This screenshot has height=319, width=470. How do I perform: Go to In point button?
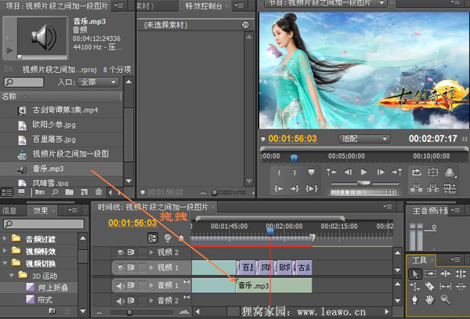coord(279,188)
